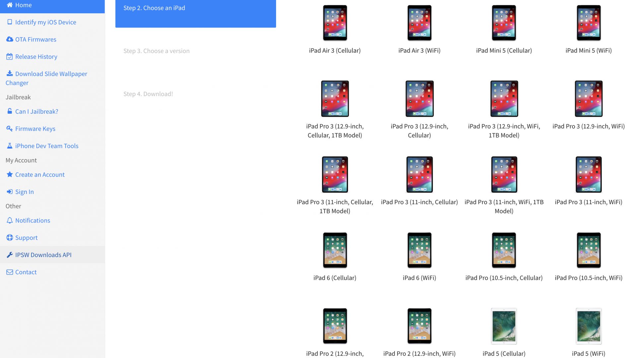637x358 pixels.
Task: Click the OTA Firmwares cloud icon
Action: point(10,39)
